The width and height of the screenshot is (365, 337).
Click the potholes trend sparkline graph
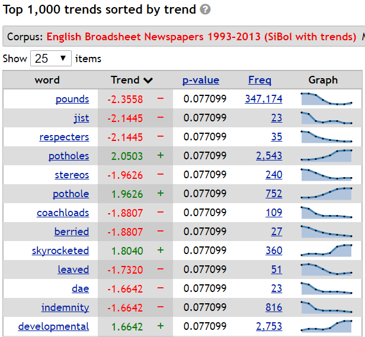(326, 156)
